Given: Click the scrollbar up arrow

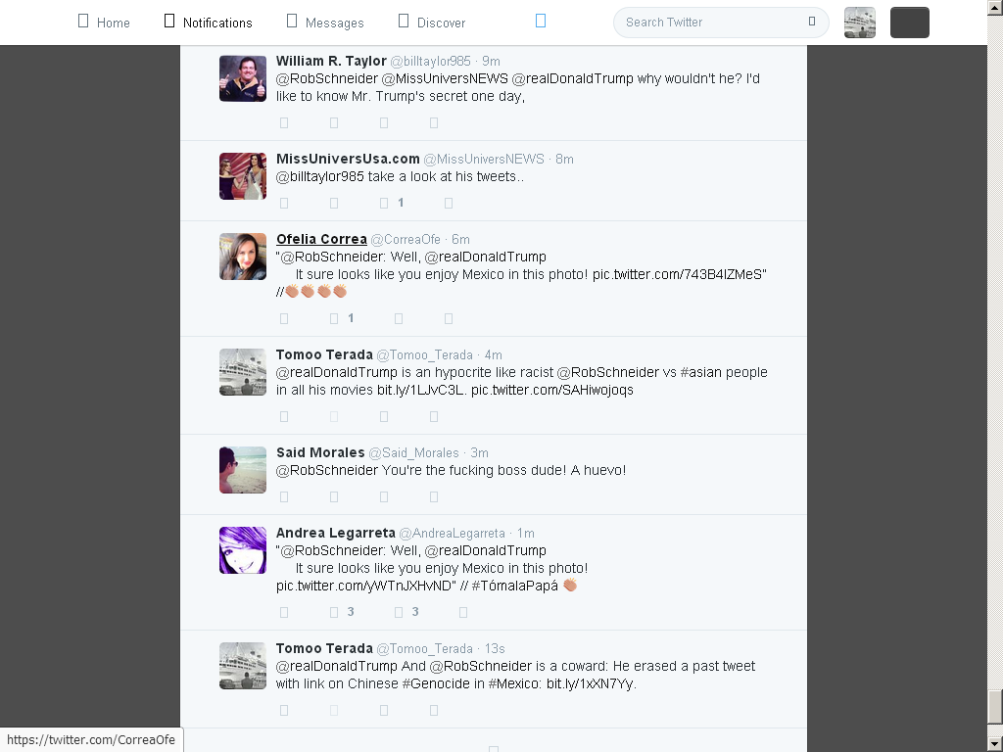Looking at the screenshot, I should coord(995,7).
